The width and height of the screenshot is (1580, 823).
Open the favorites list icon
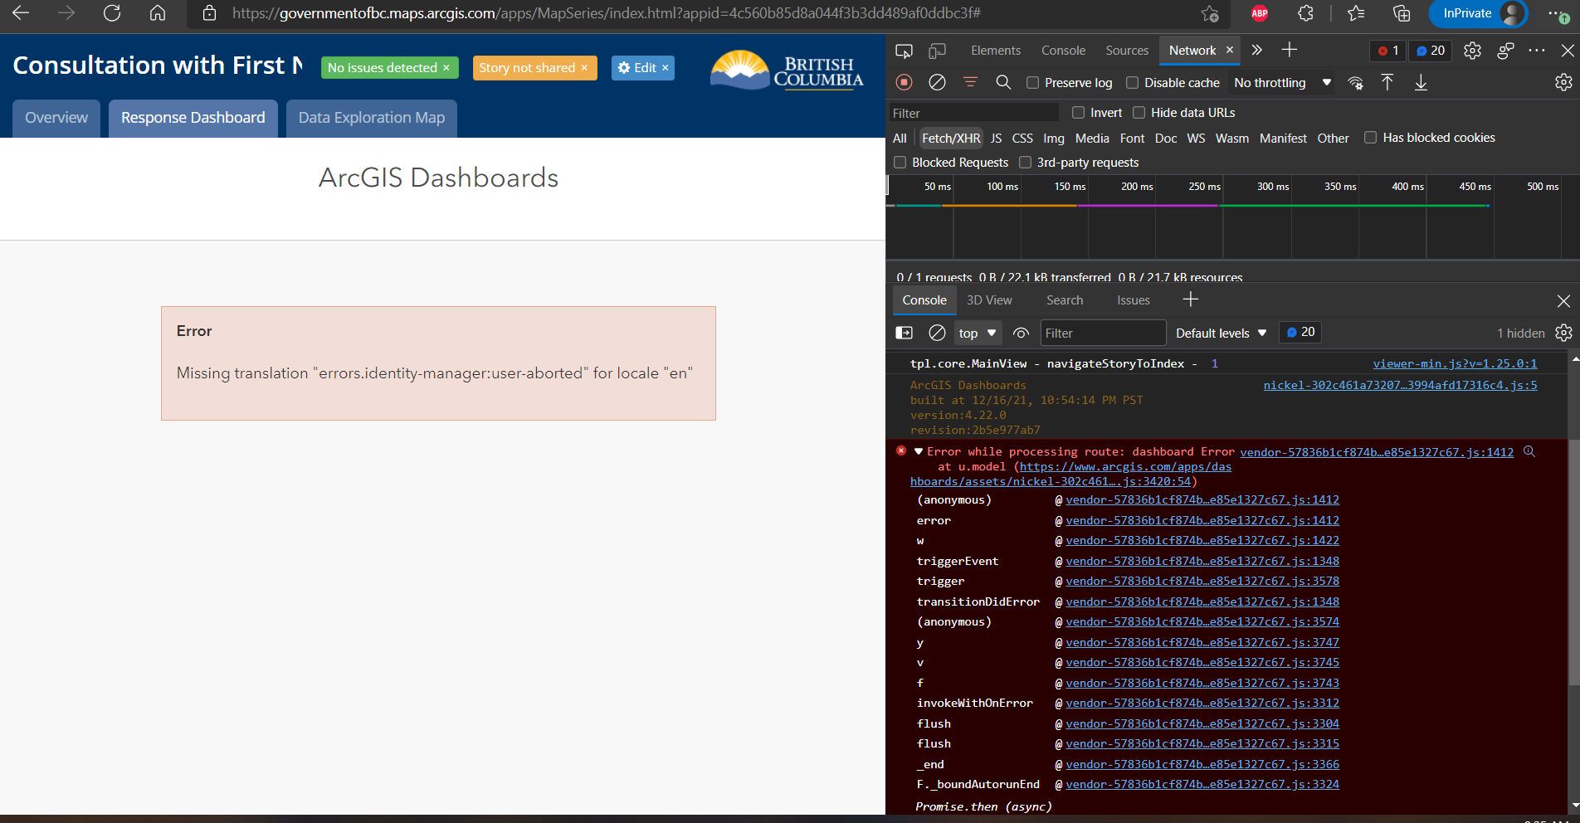tap(1356, 13)
